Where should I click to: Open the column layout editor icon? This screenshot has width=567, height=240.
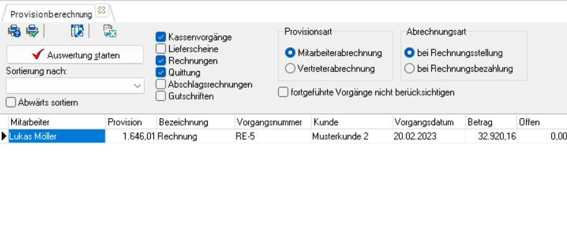(x=77, y=31)
